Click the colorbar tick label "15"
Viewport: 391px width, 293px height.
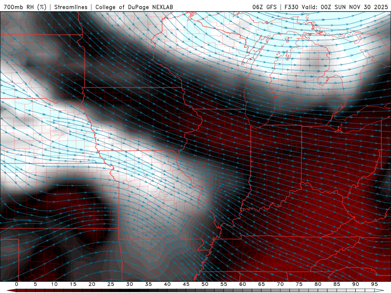(73, 284)
